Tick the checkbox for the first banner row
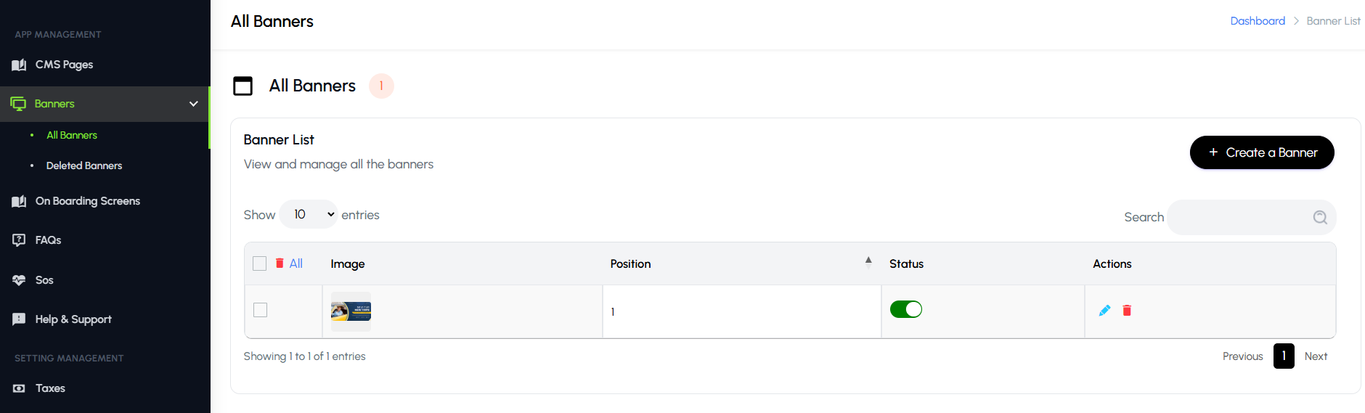1365x413 pixels. [x=260, y=310]
